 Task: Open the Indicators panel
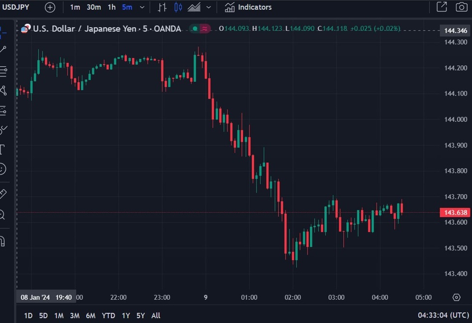(x=248, y=7)
